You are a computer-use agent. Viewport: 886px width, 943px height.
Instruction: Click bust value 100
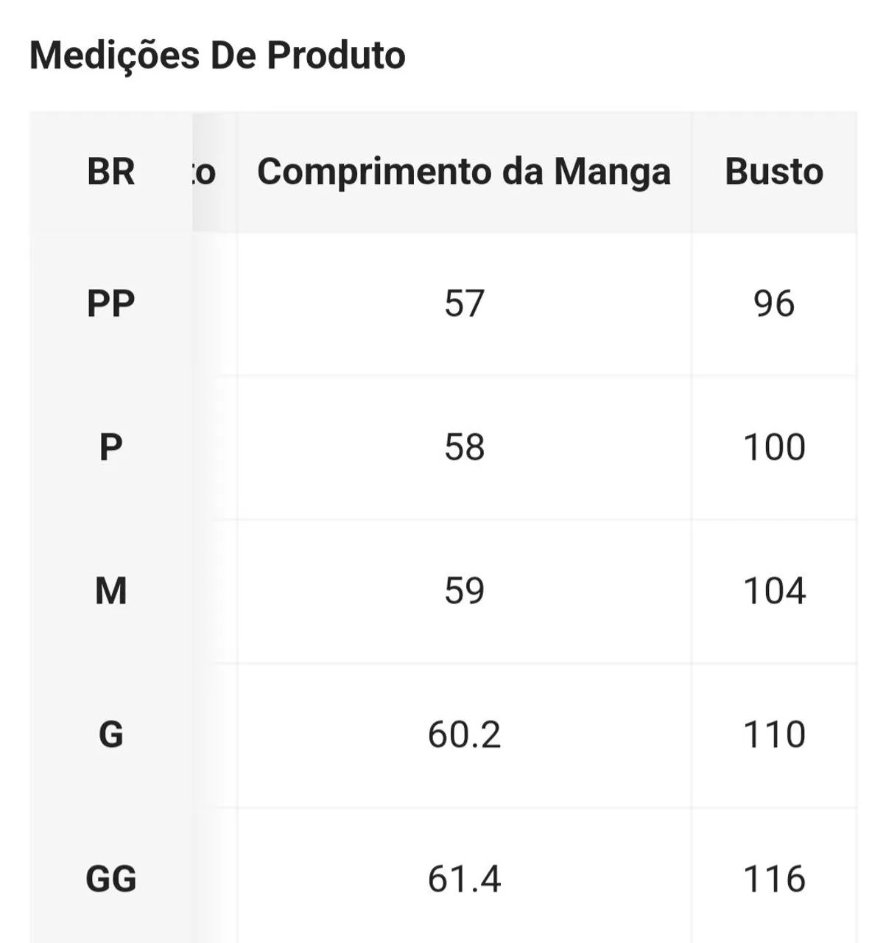[x=774, y=447]
